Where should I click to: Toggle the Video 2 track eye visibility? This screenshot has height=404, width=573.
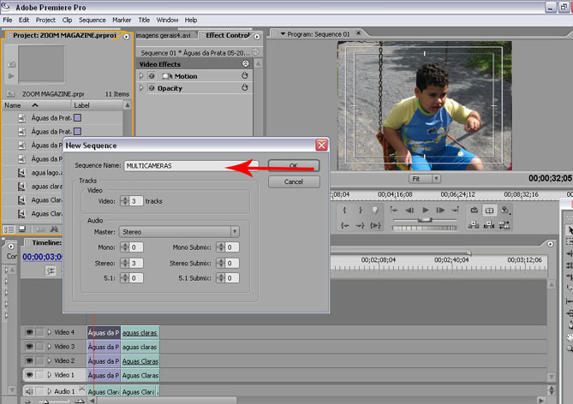pos(29,360)
